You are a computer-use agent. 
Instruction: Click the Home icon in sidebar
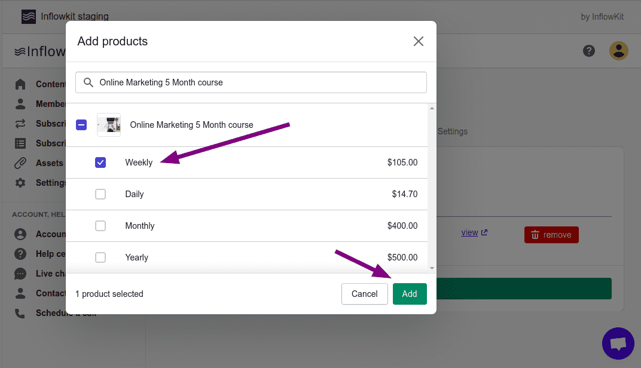pyautogui.click(x=20, y=84)
